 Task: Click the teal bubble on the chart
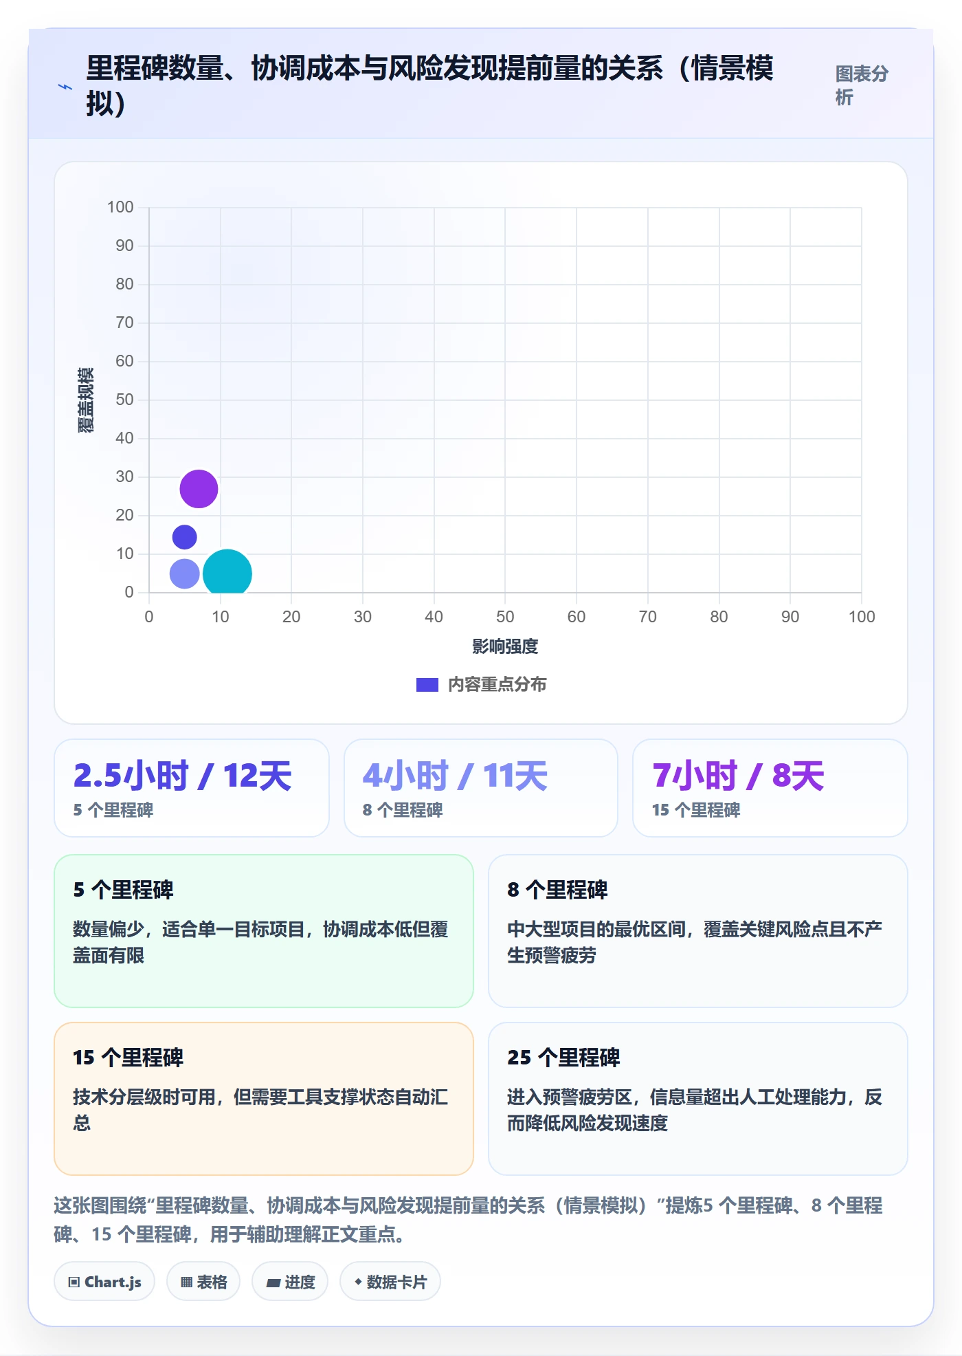227,572
